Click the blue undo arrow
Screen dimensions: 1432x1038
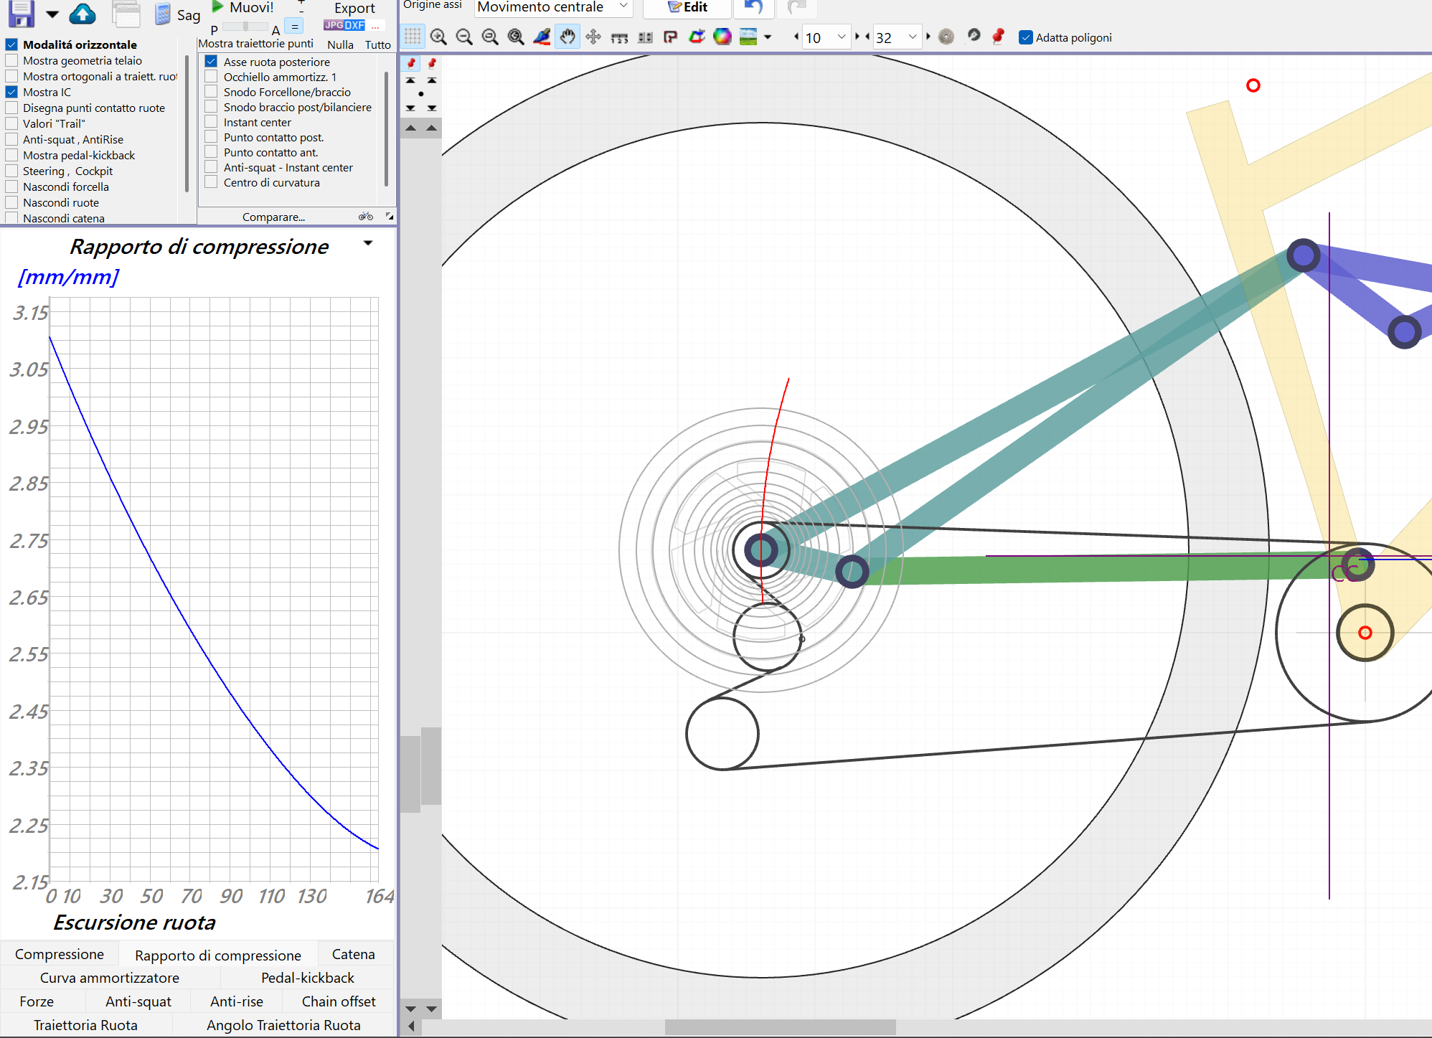click(x=753, y=8)
